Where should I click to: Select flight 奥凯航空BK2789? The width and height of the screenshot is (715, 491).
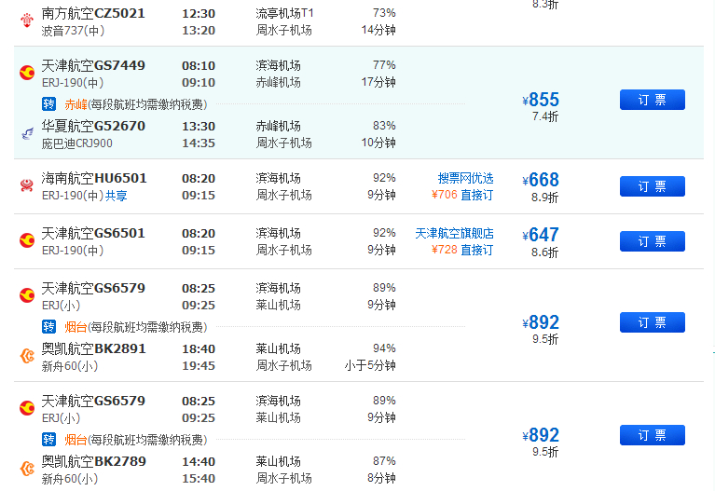(x=93, y=461)
